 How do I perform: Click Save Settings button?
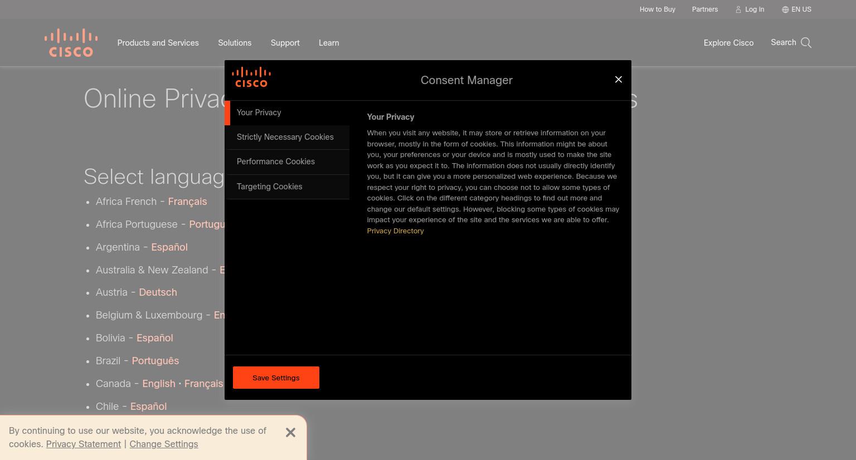click(276, 378)
